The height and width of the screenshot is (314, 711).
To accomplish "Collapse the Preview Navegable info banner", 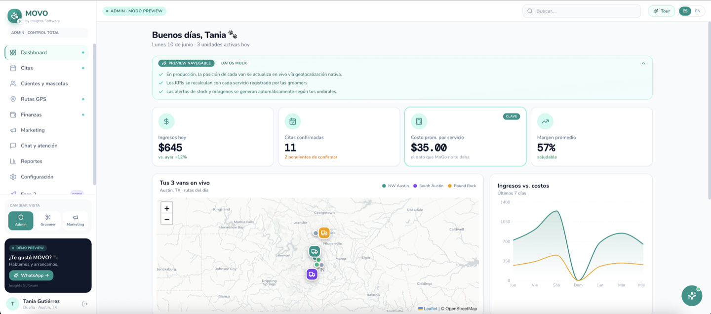I will coord(643,63).
